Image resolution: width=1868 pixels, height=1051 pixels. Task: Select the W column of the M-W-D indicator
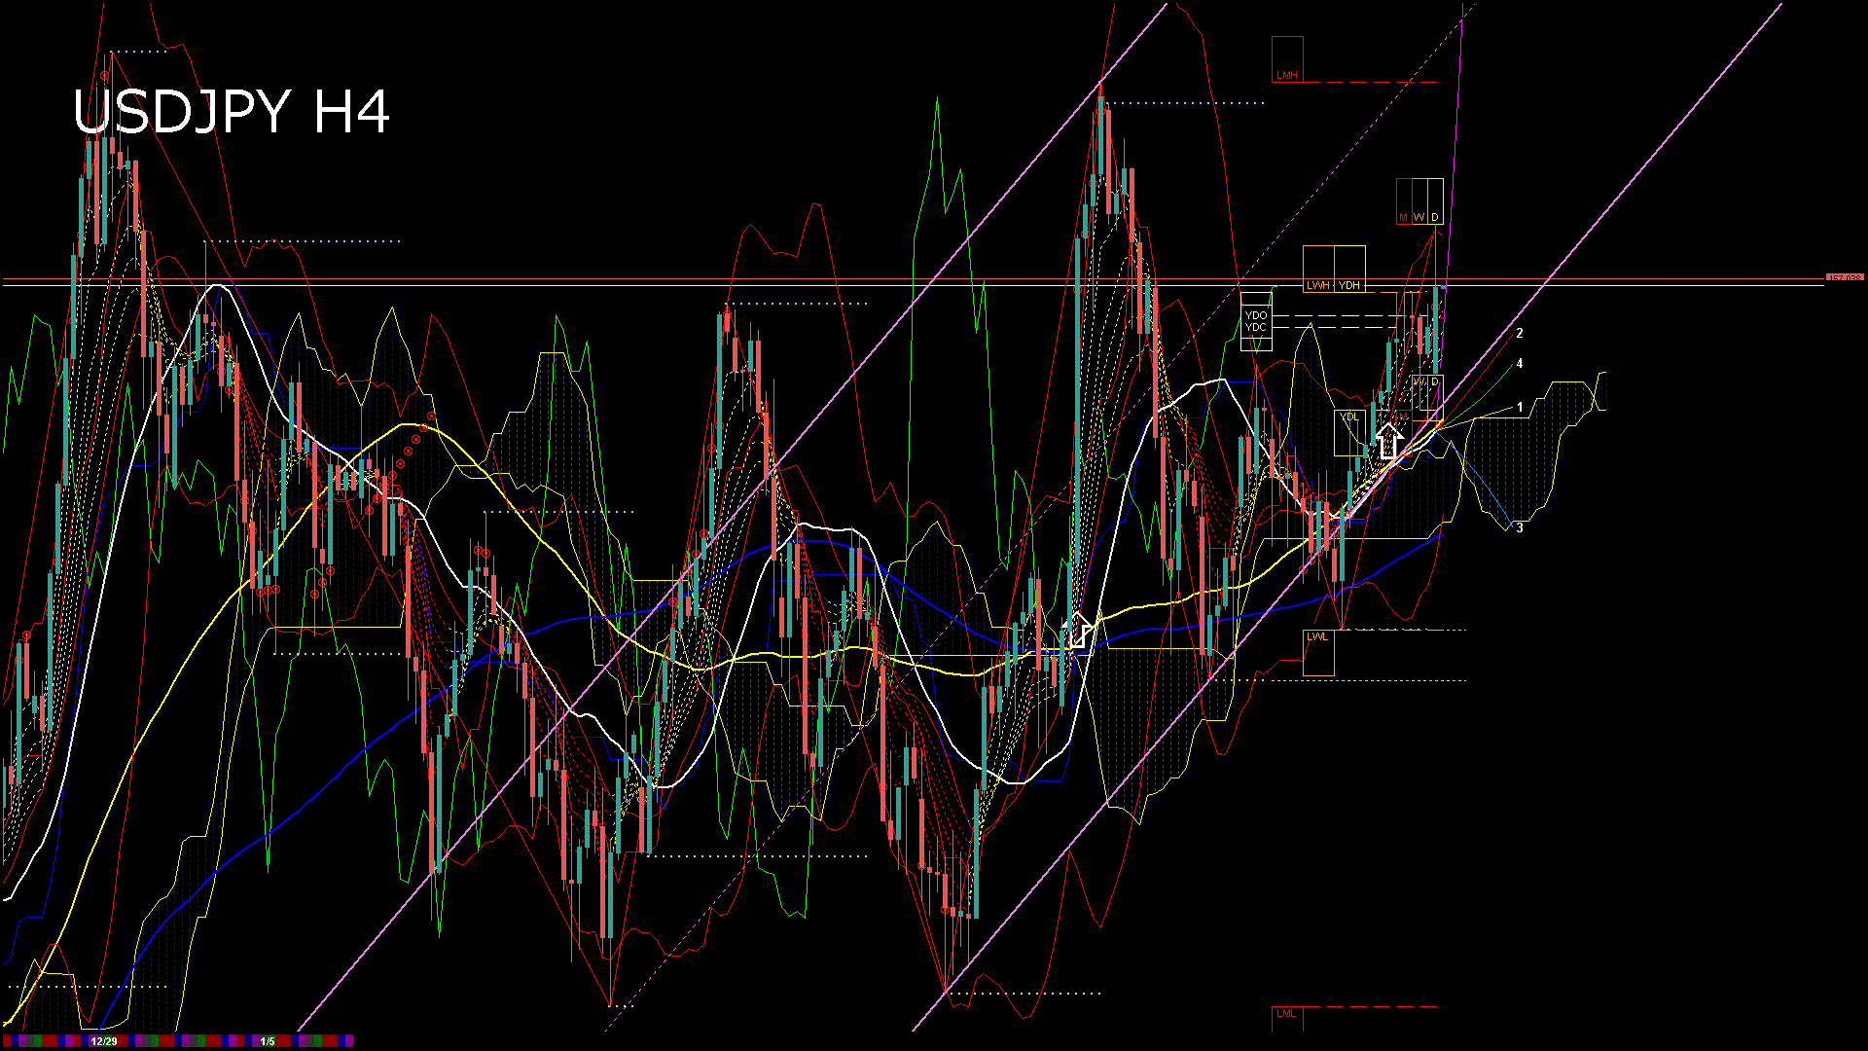tap(1418, 217)
